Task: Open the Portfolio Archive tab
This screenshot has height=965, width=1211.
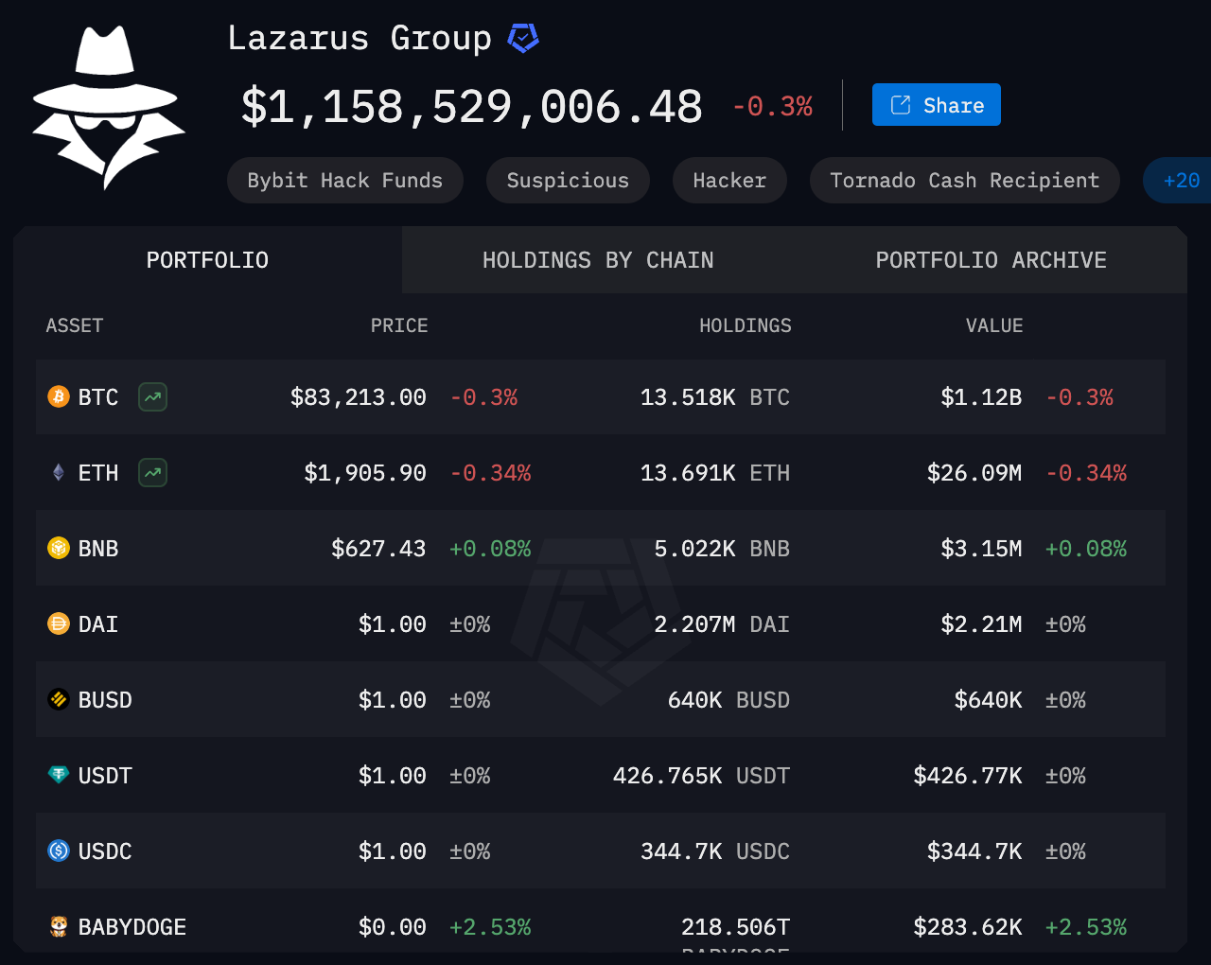Action: point(991,260)
